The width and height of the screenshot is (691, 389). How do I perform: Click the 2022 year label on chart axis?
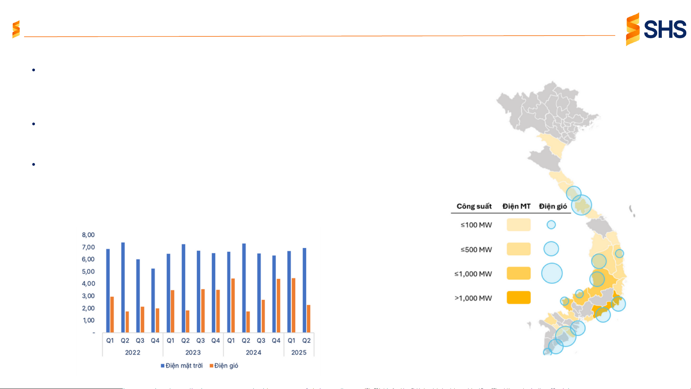132,353
